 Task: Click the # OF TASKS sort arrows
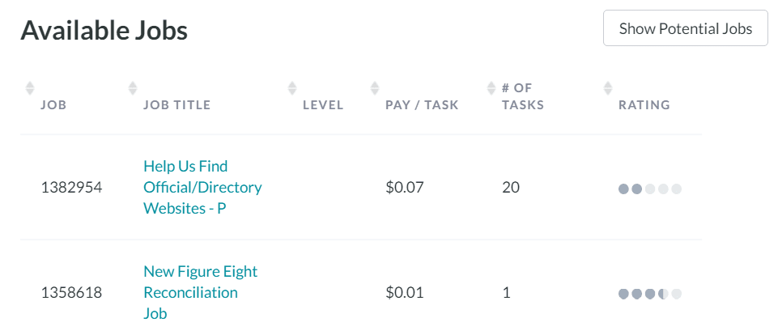pos(491,88)
